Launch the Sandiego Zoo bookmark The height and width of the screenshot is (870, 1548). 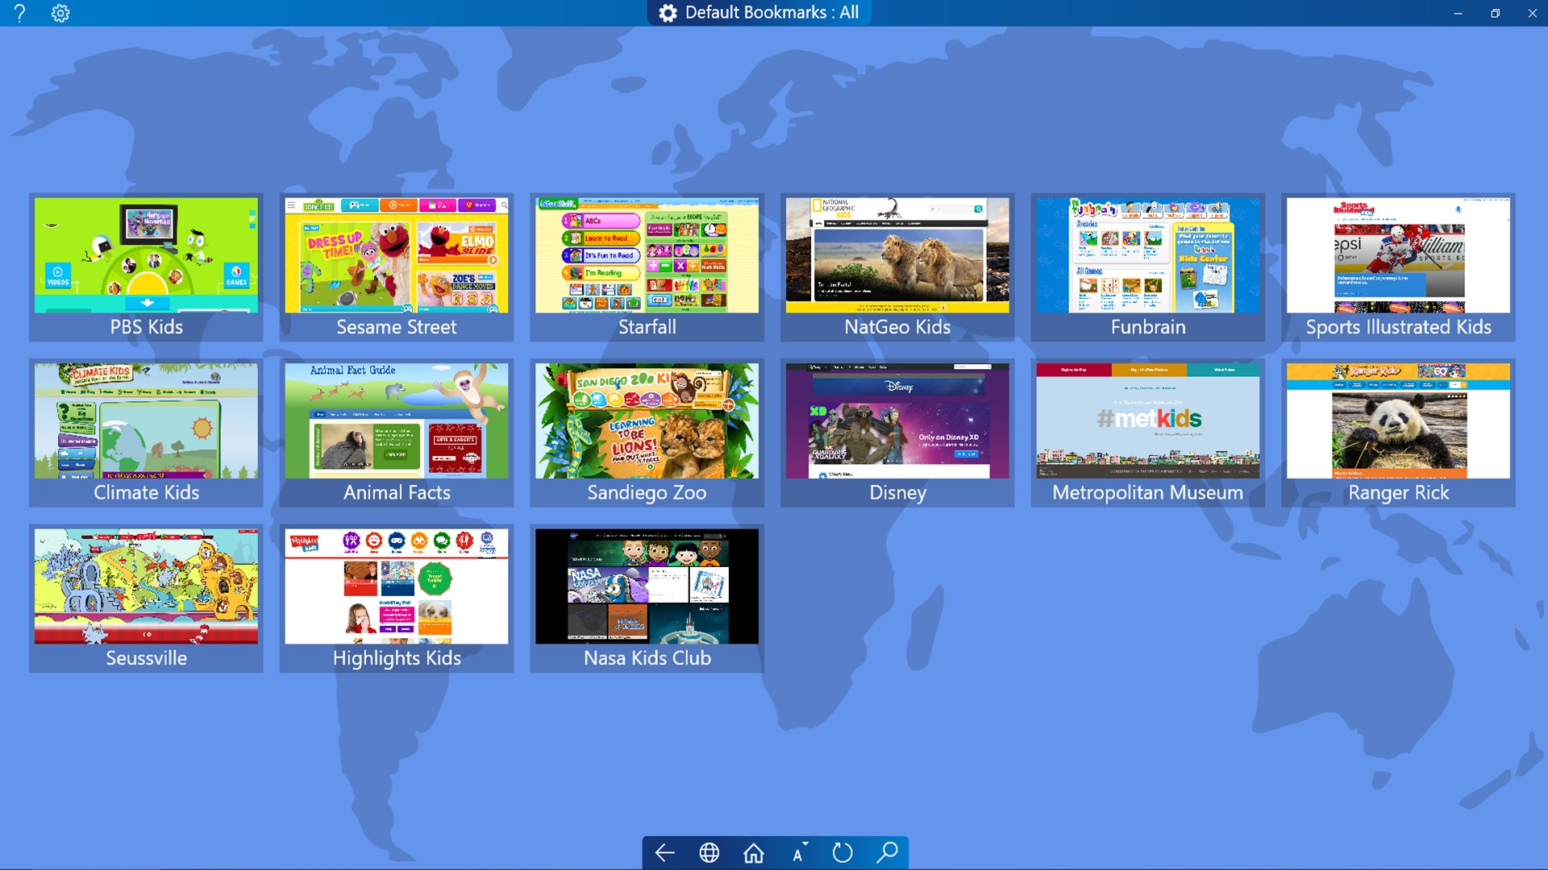point(647,433)
